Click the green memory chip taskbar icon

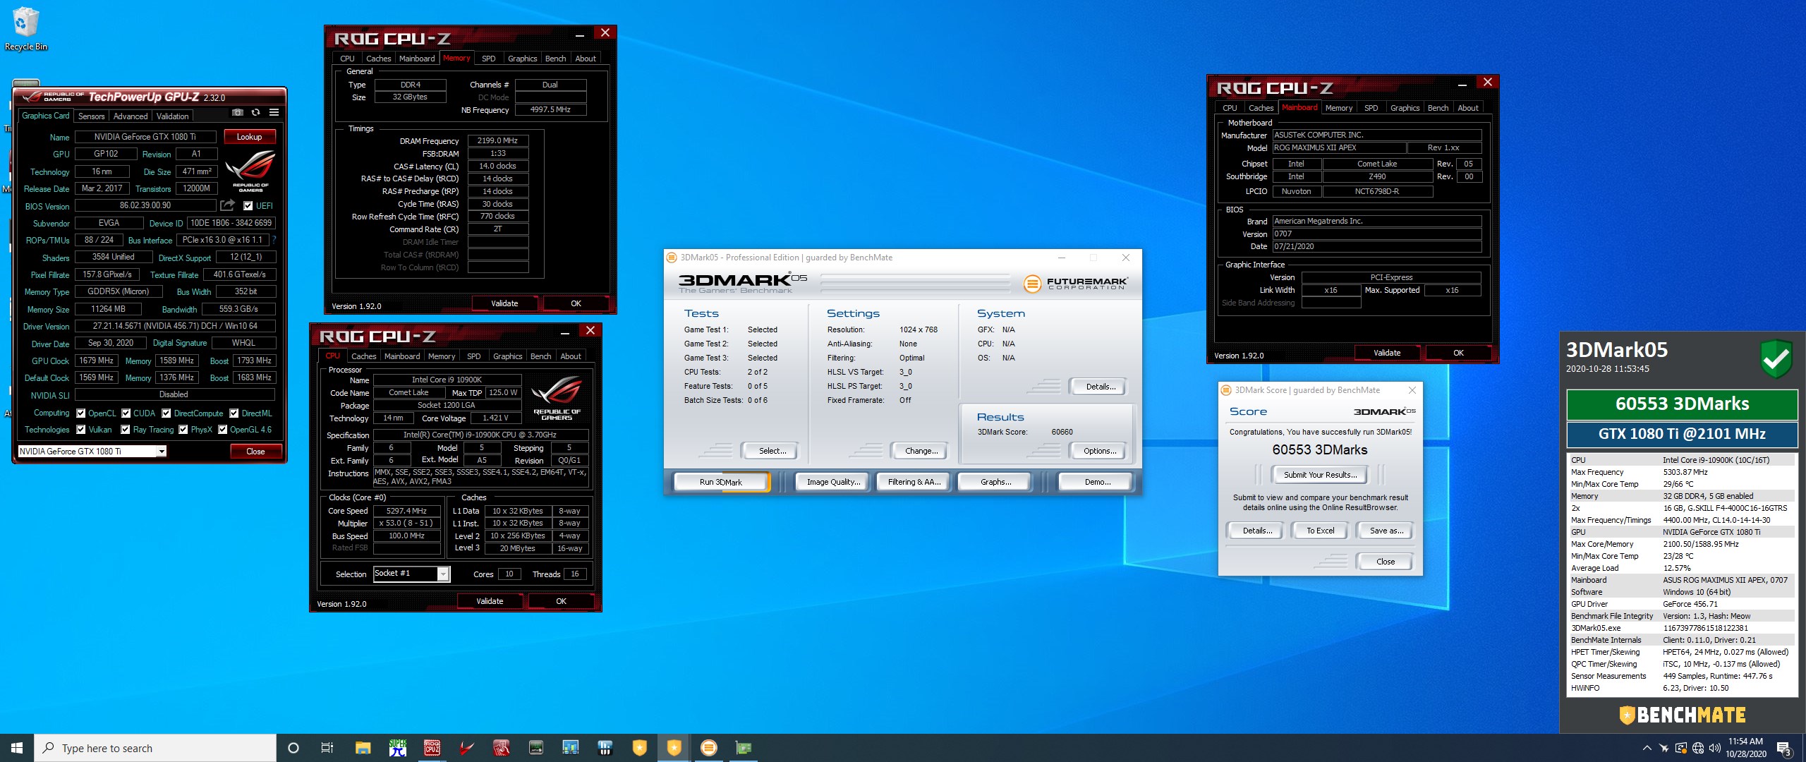pos(536,748)
